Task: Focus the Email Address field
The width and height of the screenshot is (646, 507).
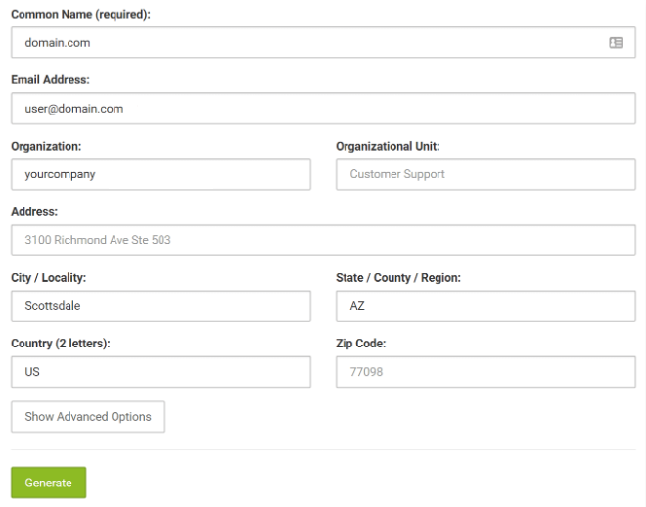Action: [323, 109]
